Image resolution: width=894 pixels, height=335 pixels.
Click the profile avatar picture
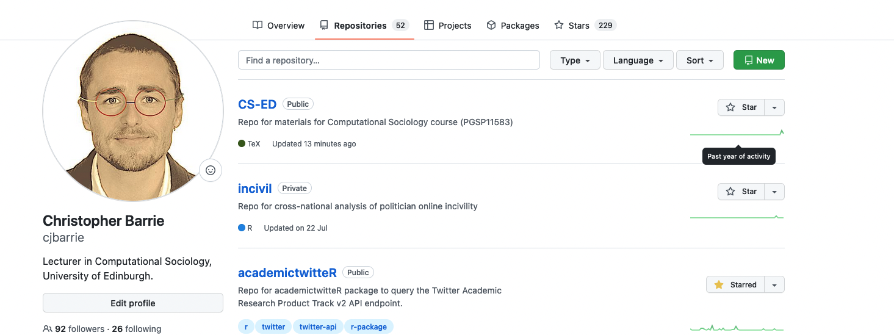[x=133, y=112]
